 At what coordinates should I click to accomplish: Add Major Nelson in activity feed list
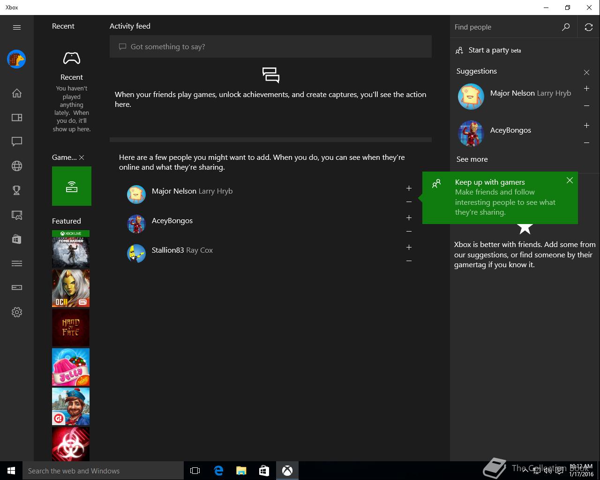tap(409, 188)
